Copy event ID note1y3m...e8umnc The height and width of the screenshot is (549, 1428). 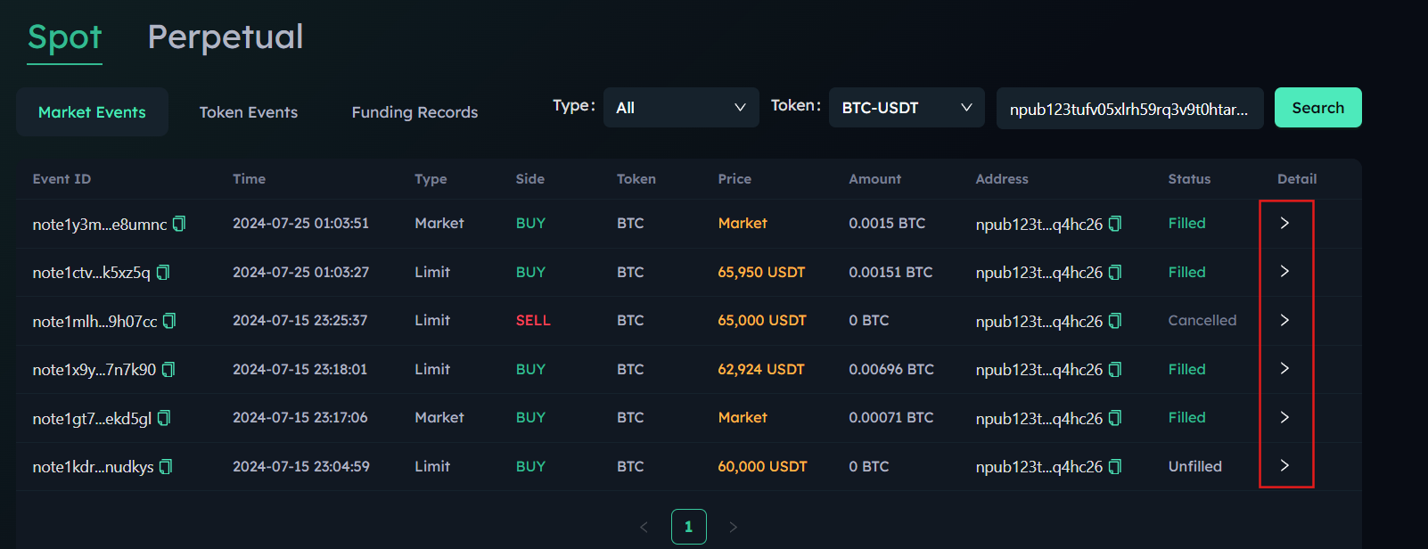click(x=179, y=224)
